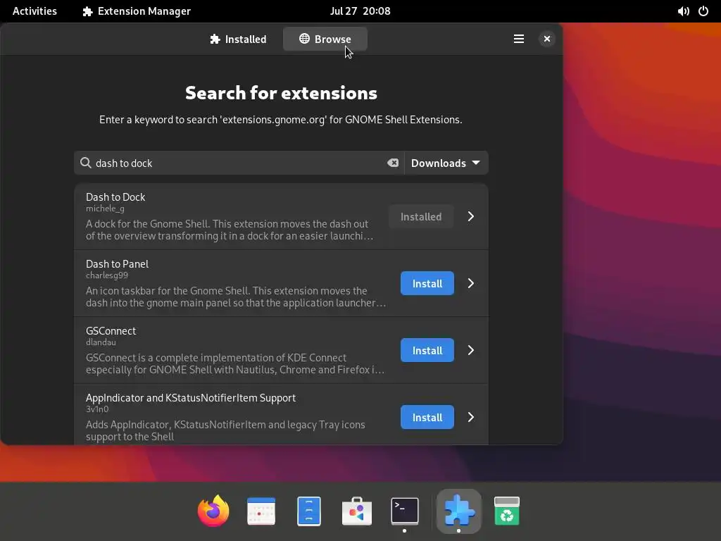Expand GSConnect details chevron
Image resolution: width=721 pixels, height=541 pixels.
click(x=471, y=351)
